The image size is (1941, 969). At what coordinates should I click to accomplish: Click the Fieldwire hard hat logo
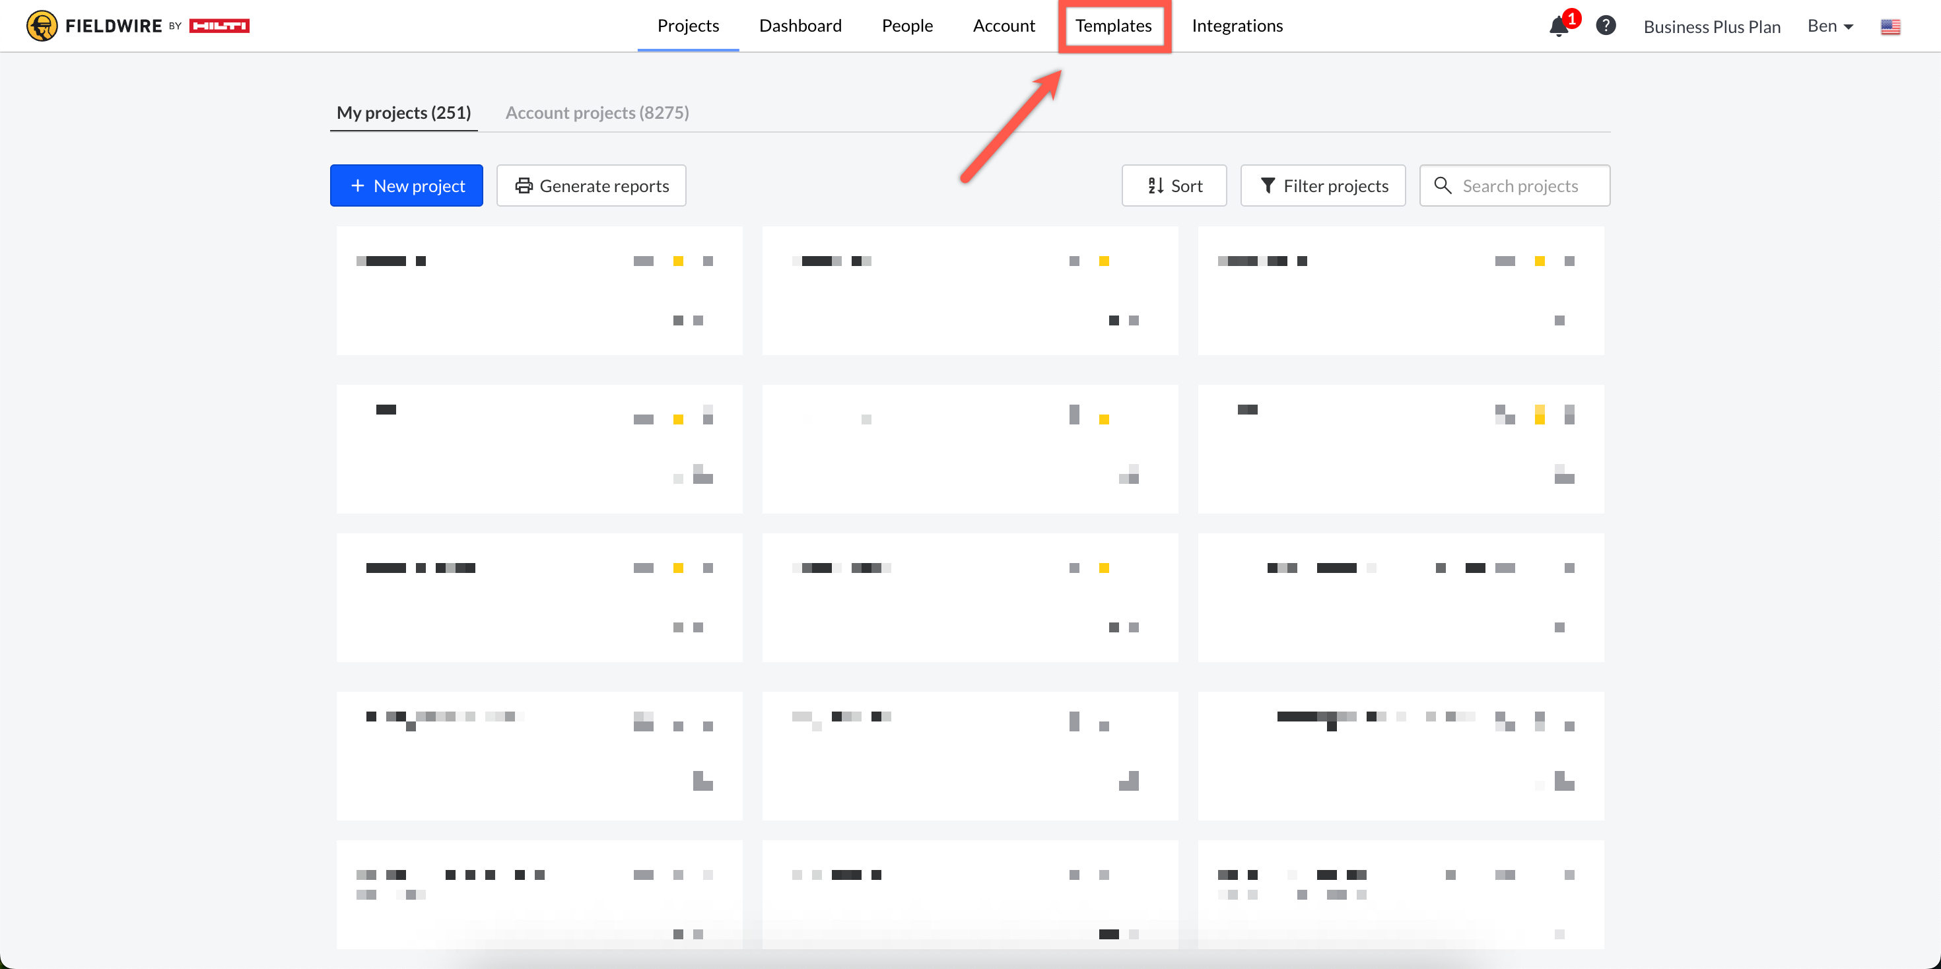42,26
